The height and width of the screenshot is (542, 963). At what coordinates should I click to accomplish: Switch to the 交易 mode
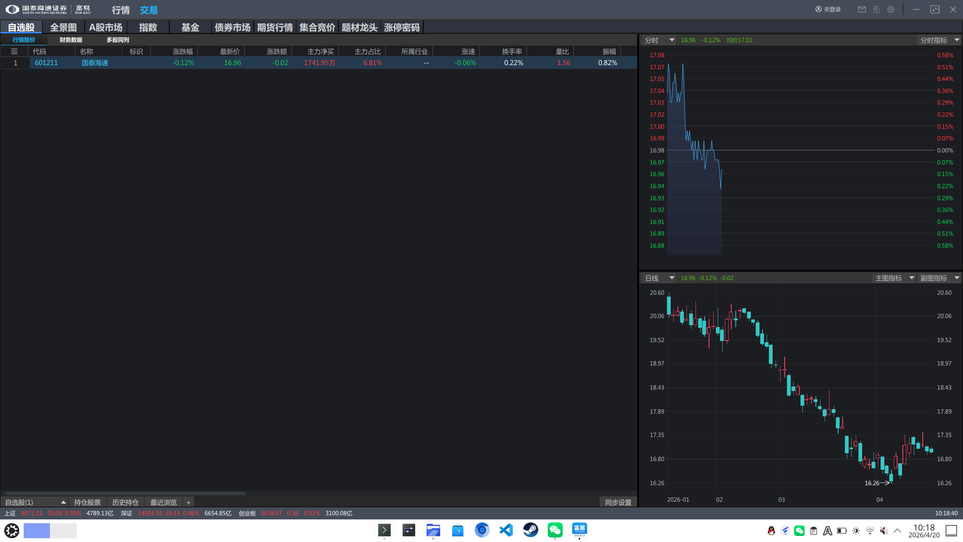(149, 10)
